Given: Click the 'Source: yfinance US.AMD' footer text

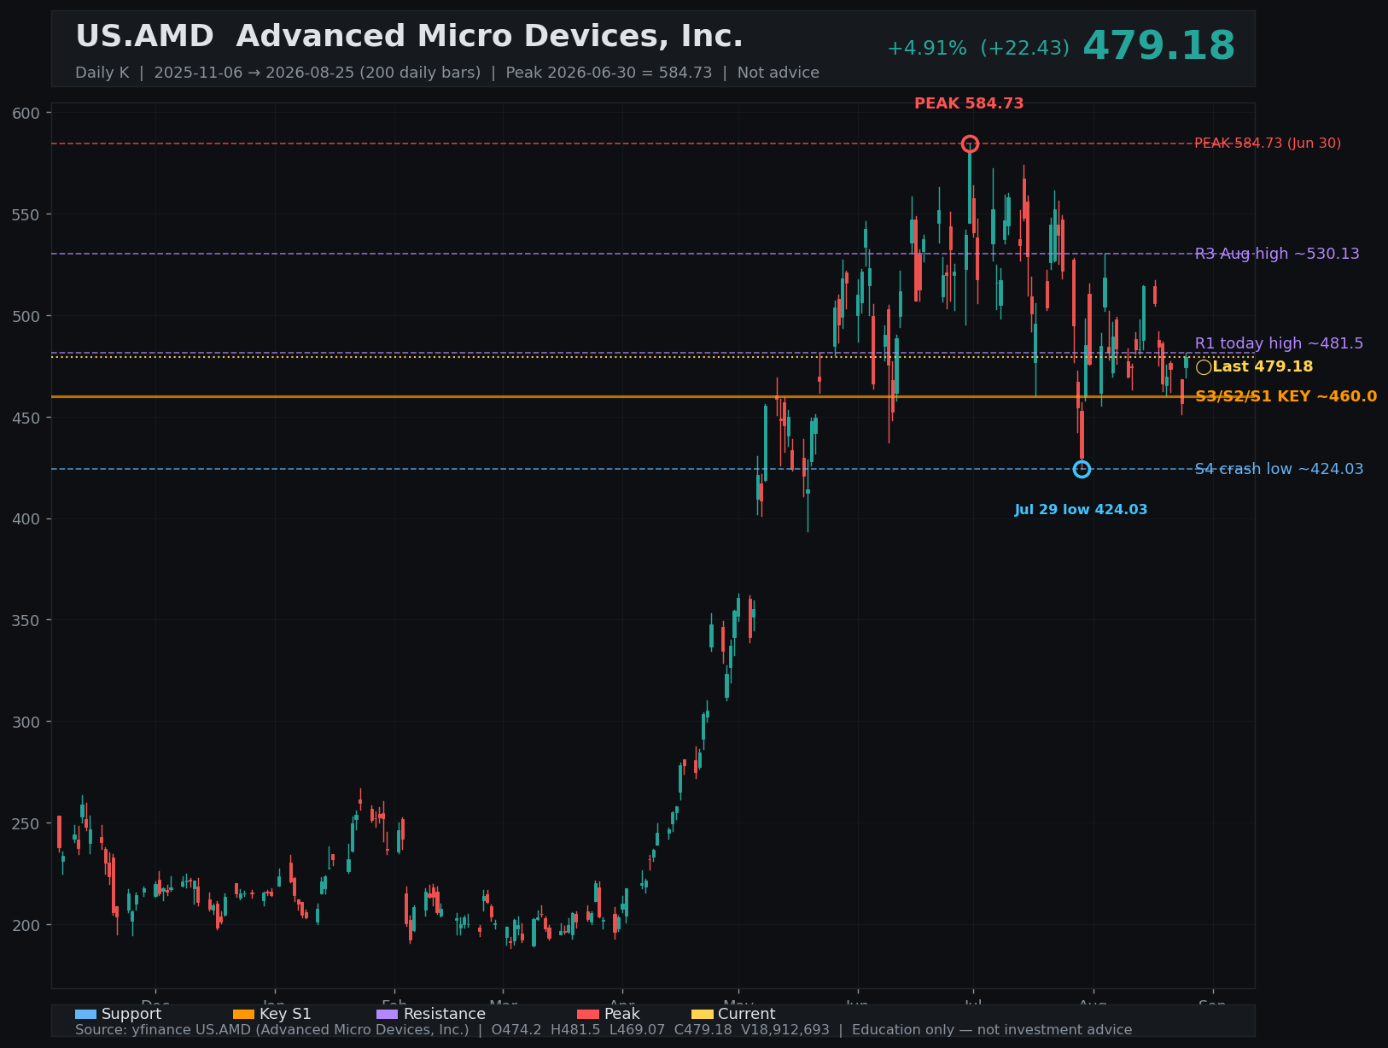Looking at the screenshot, I should coord(604,1030).
